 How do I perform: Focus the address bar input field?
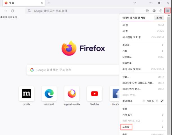point(80,11)
